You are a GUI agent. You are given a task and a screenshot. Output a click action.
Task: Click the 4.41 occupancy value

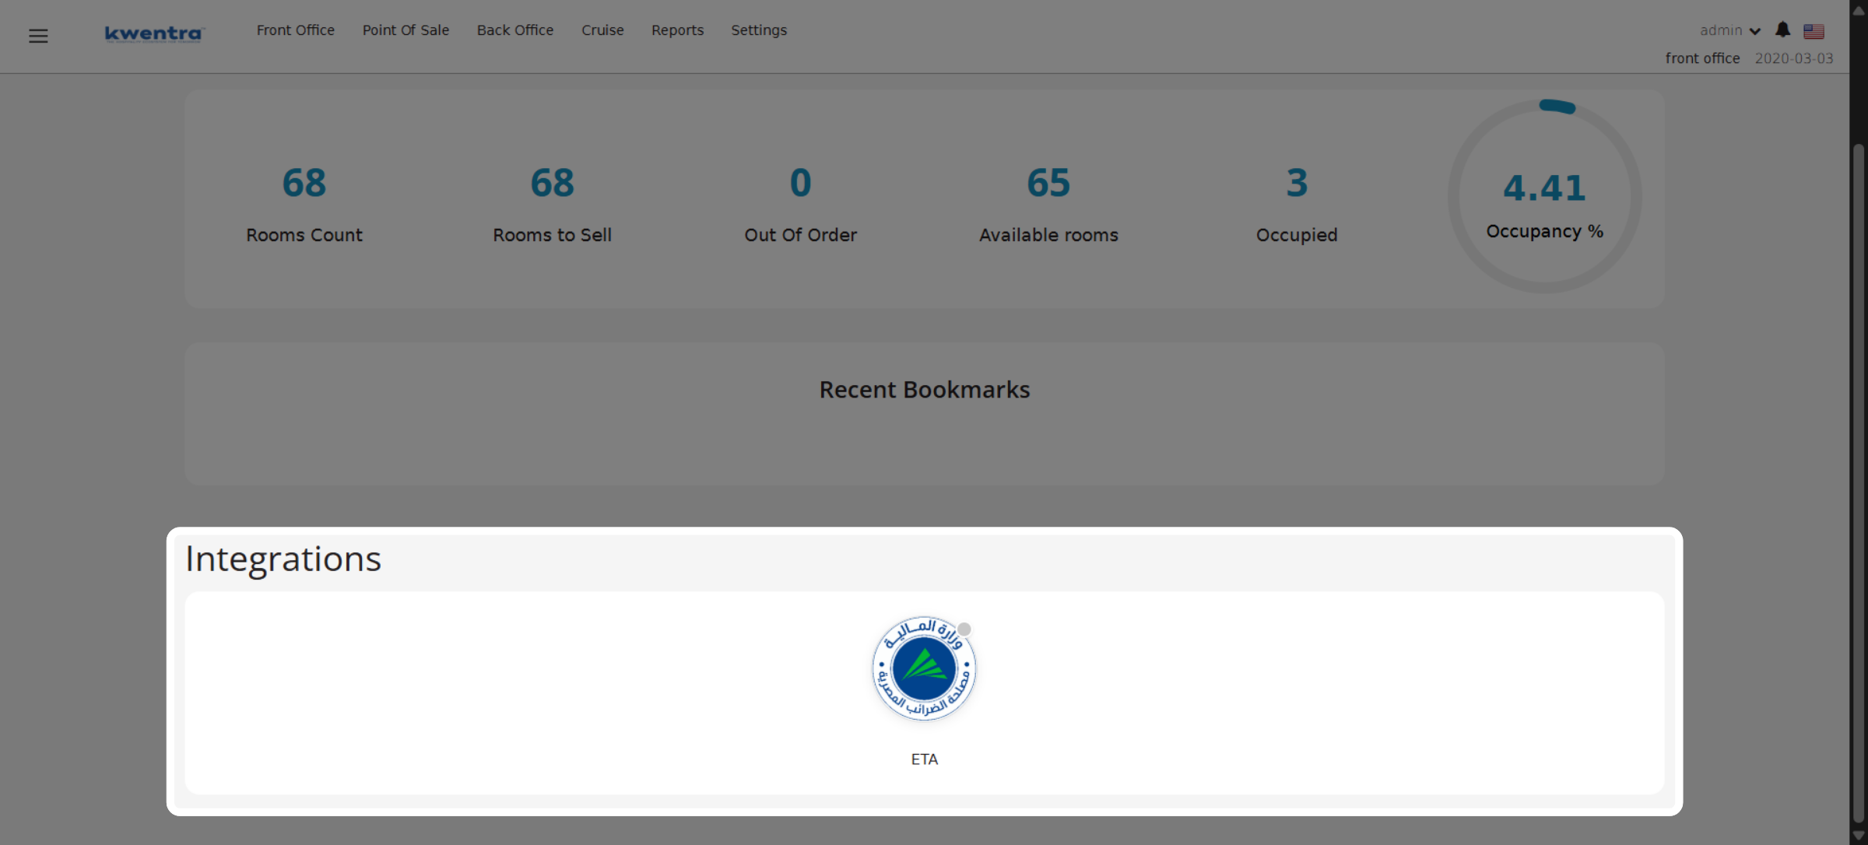point(1545,188)
